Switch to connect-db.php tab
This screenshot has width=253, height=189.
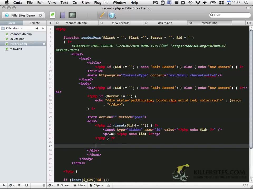(76, 23)
